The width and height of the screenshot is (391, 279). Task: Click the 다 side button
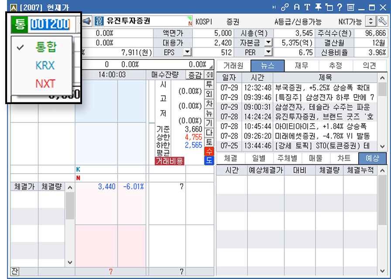click(x=209, y=133)
